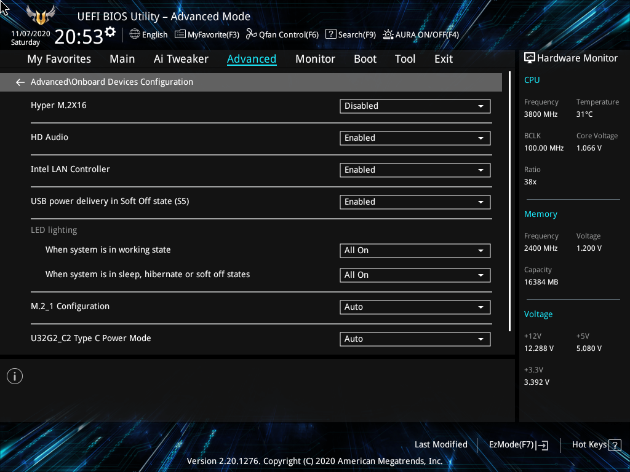Click the Hardware Monitor title
630x472 pixels.
click(577, 58)
